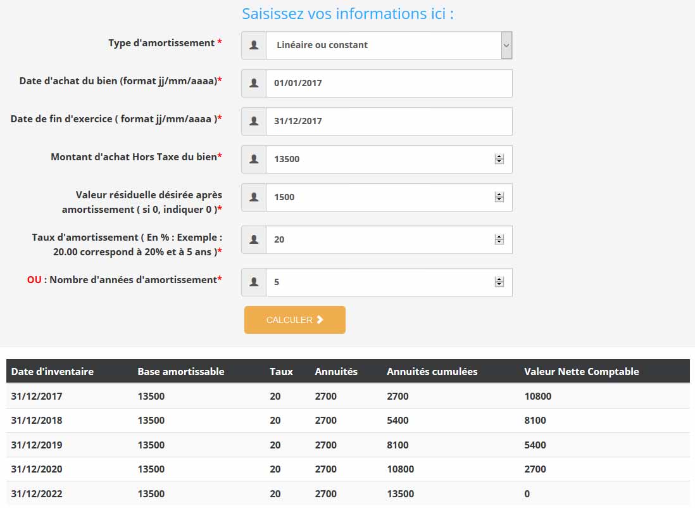
Task: Click user icon beside Valeur résiduelle field
Action: (x=254, y=197)
